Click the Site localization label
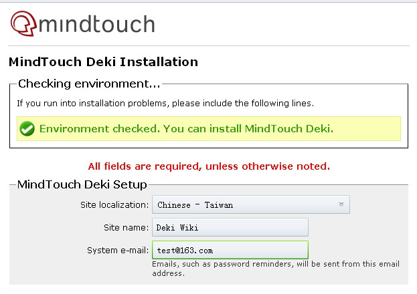 [x=114, y=204]
